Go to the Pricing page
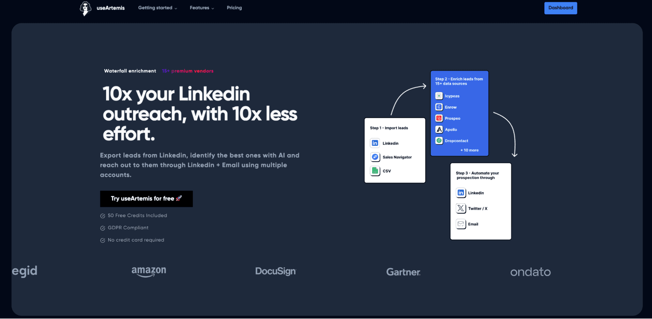652x319 pixels. tap(234, 8)
